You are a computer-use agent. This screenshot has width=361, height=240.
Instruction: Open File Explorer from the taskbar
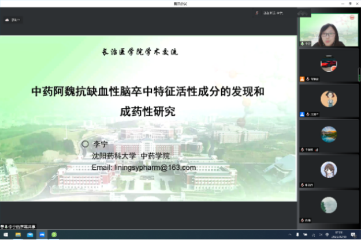tap(18, 235)
